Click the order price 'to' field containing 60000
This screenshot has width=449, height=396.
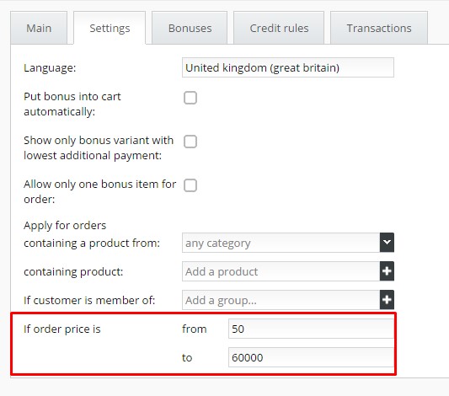(311, 357)
